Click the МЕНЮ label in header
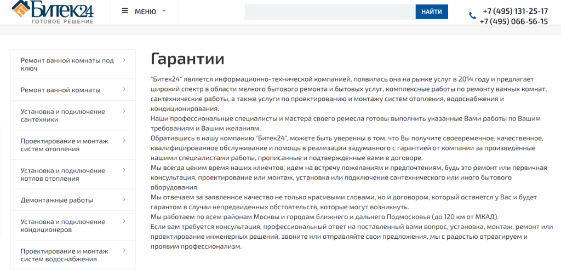This screenshot has height=270, width=561. (x=145, y=12)
